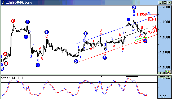Select the circled red C wave label
This screenshot has height=99, width=172.
[x=13, y=21]
